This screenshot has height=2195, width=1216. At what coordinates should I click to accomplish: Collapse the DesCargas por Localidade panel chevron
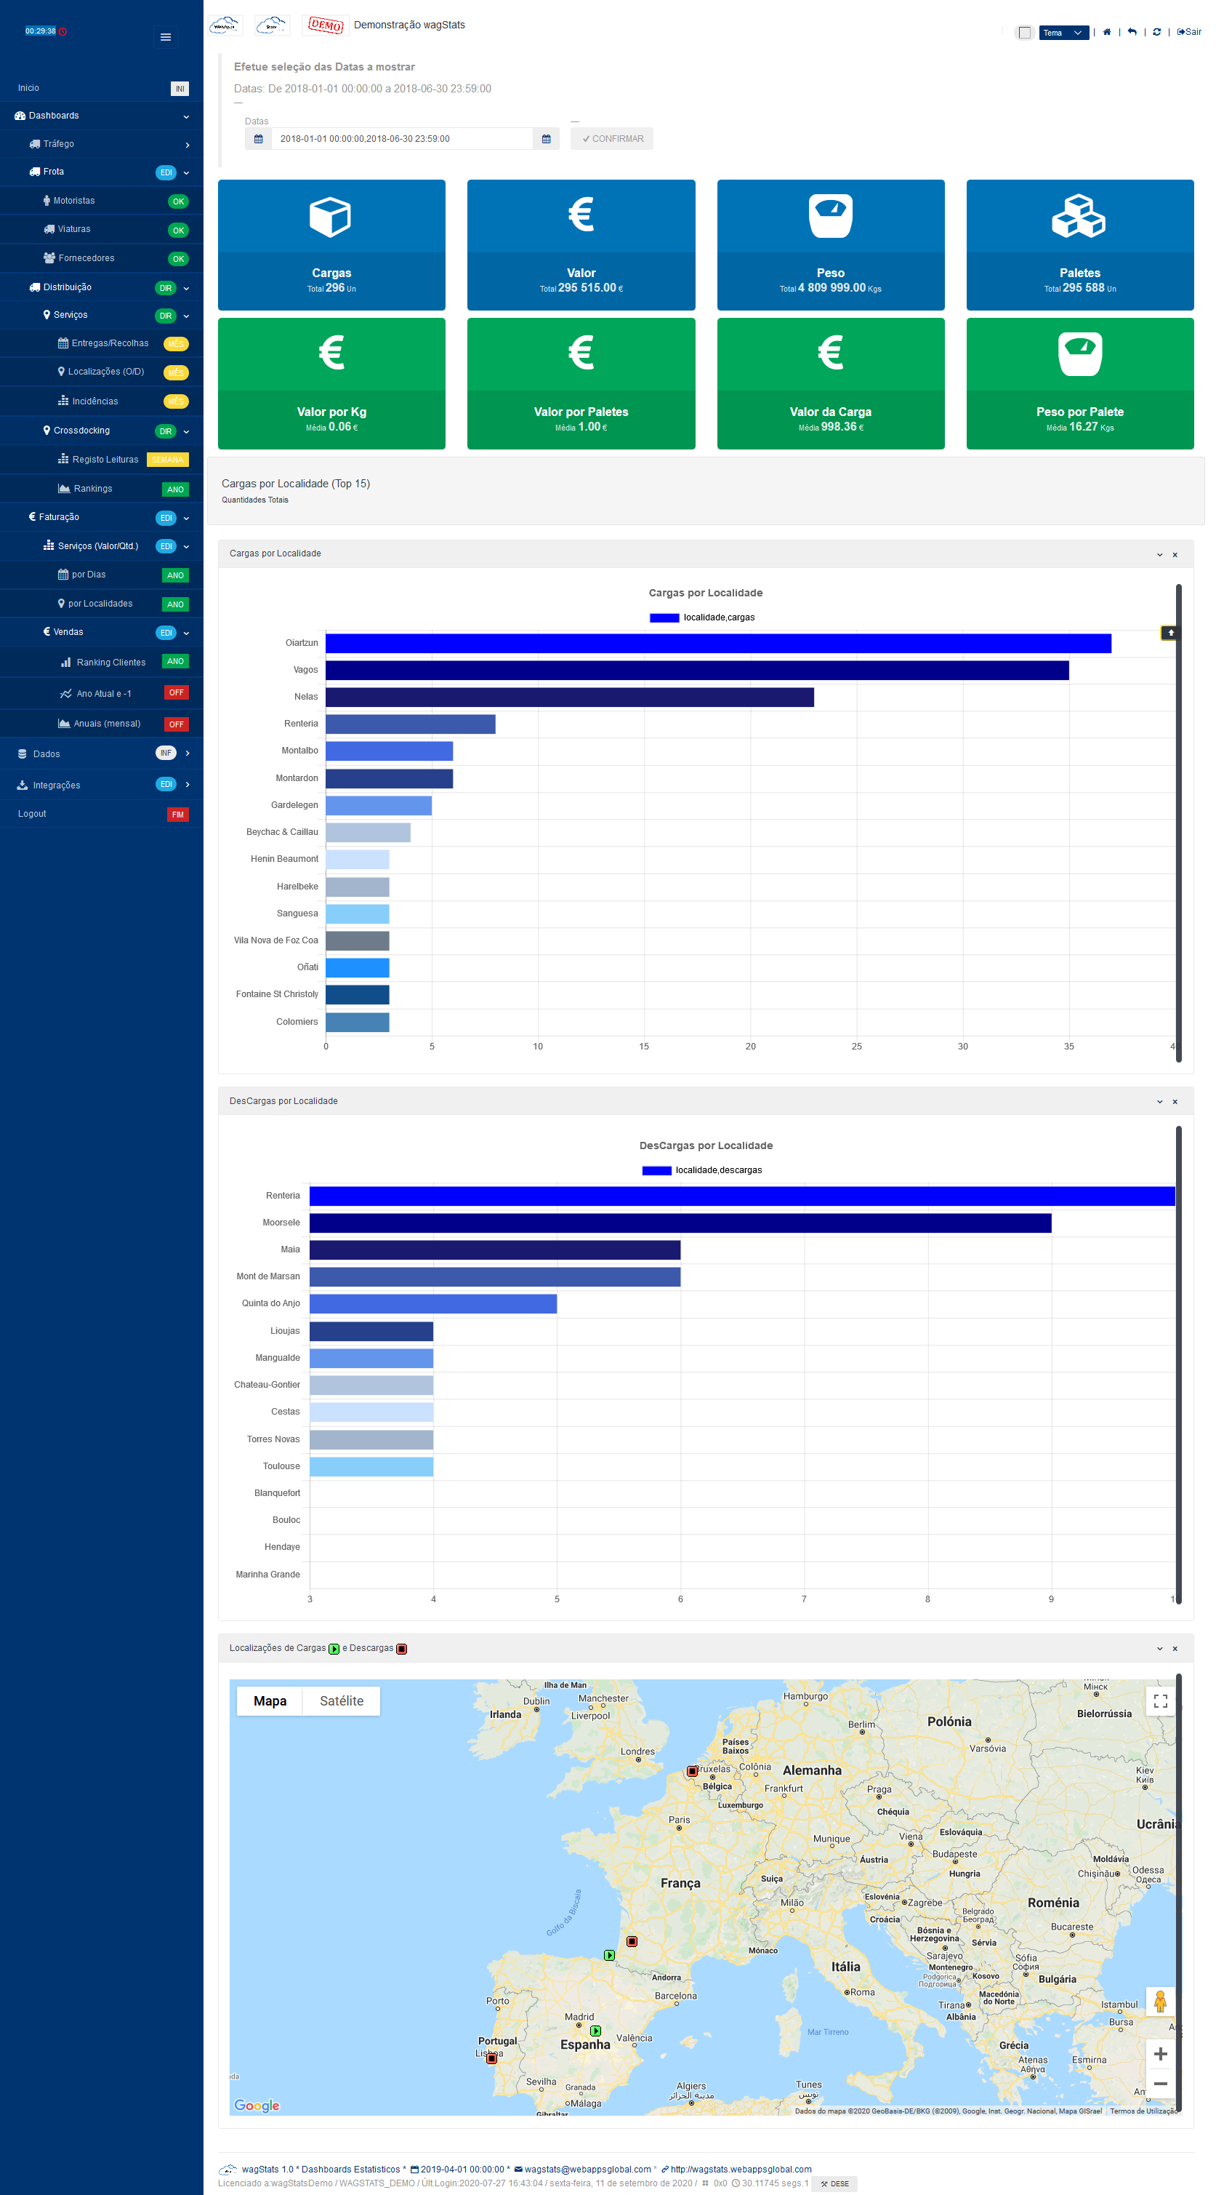(x=1159, y=1102)
